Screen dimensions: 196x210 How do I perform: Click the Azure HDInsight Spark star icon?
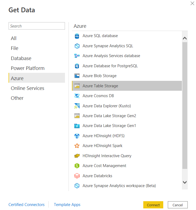coord(77,146)
